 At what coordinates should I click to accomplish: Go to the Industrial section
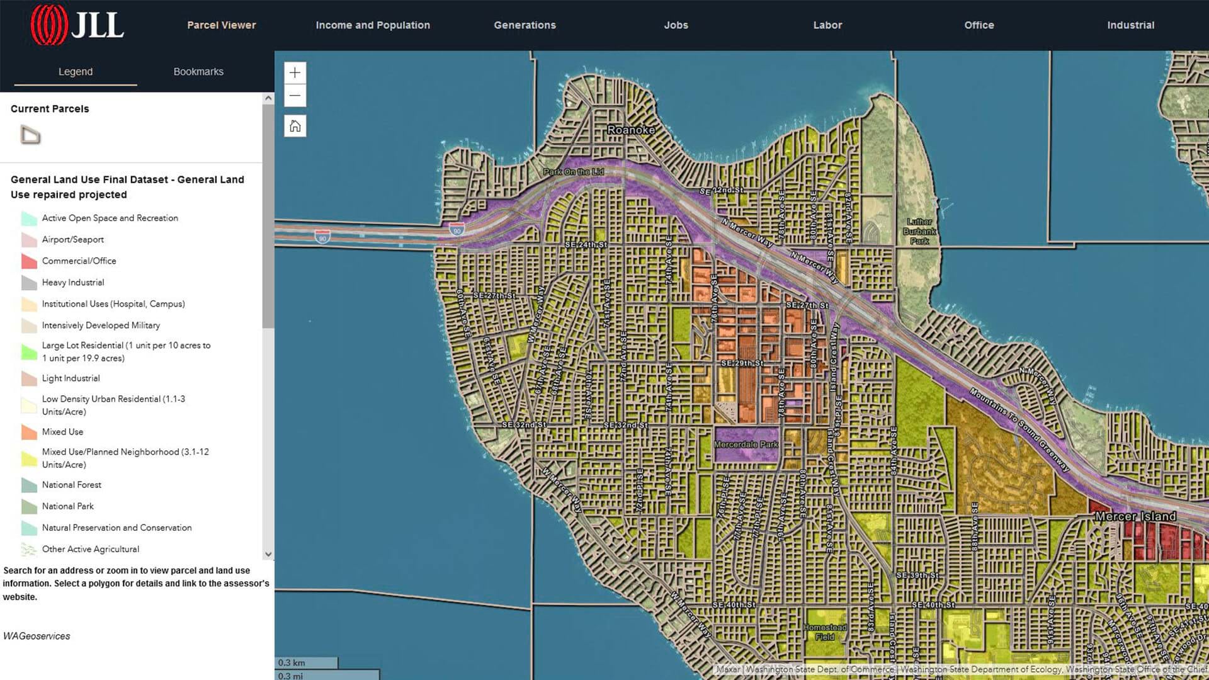click(1130, 25)
